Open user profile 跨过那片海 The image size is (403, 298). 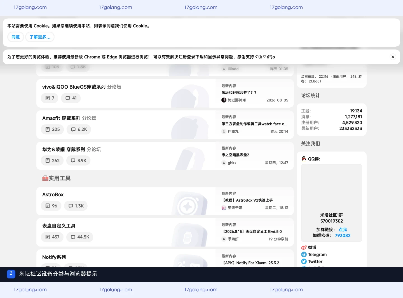pos(237,100)
